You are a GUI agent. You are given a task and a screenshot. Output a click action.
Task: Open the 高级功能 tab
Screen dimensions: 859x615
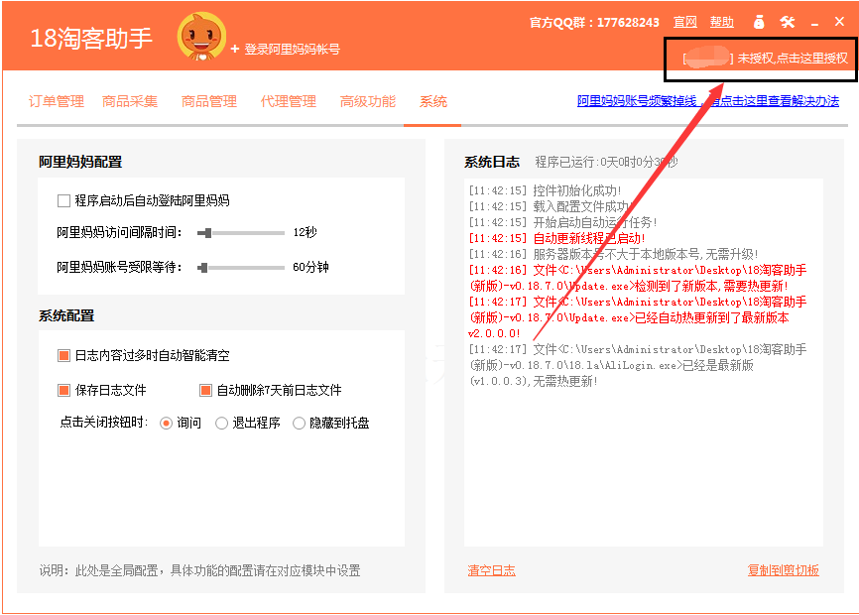click(368, 101)
